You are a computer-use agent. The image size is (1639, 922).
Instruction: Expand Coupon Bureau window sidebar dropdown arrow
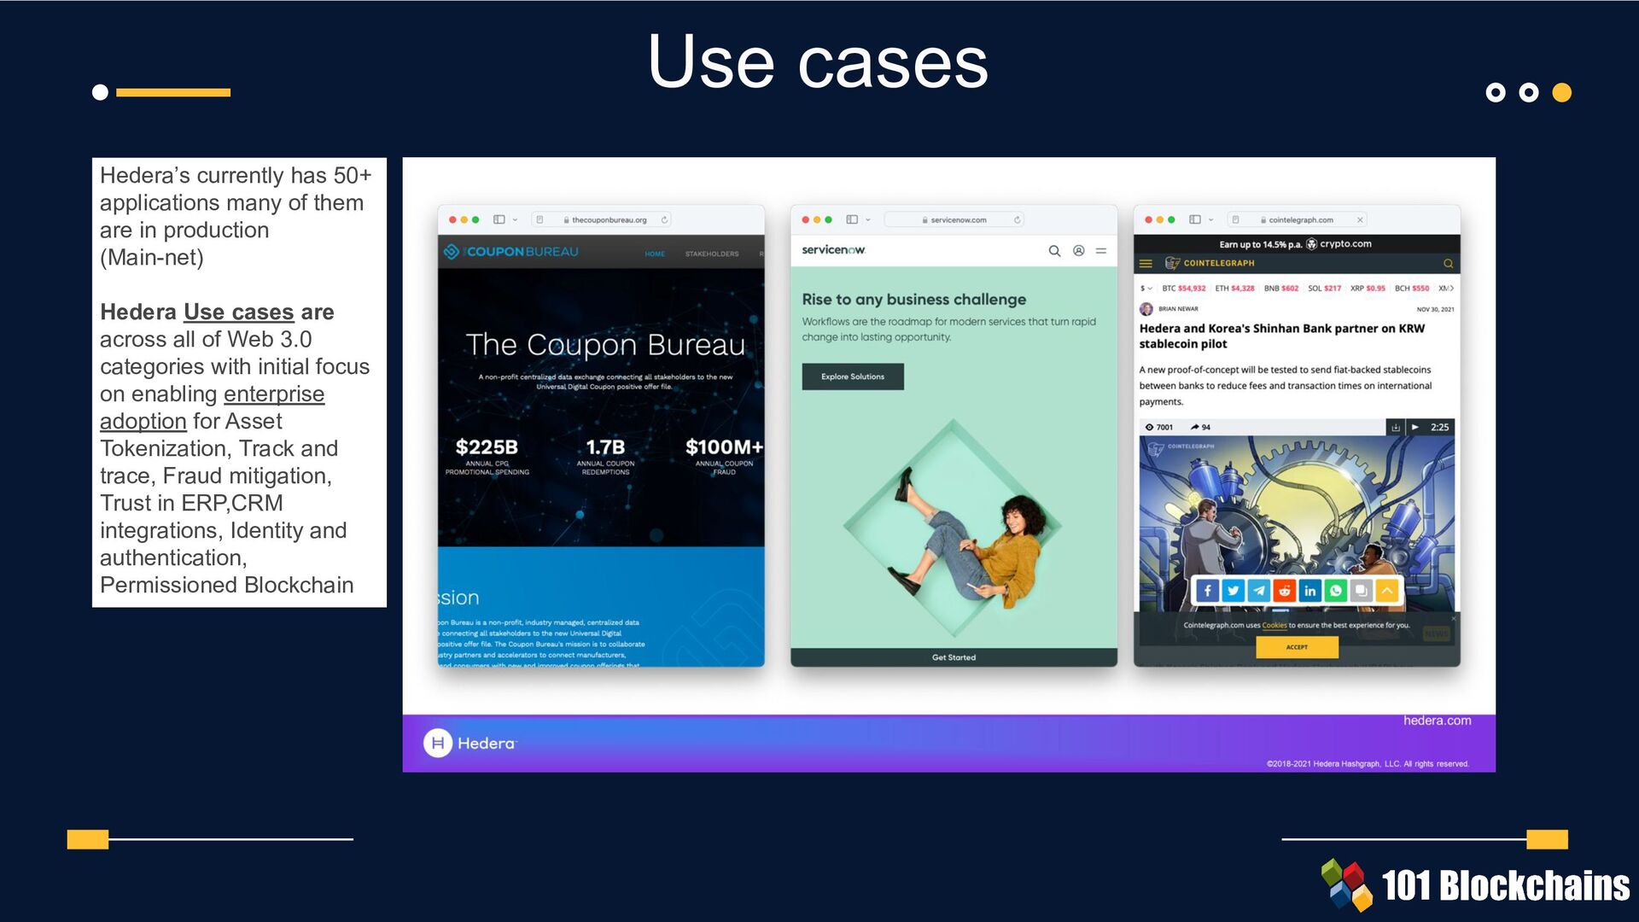pos(515,220)
